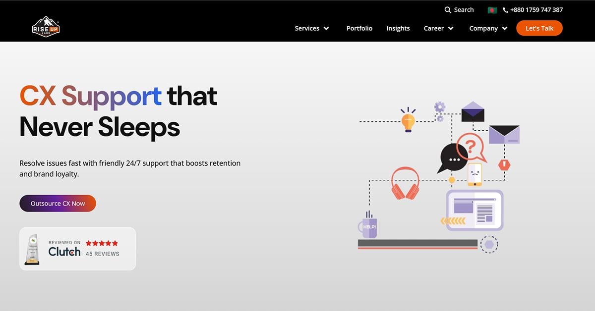This screenshot has height=311, width=595.
Task: Click the HELP coffee mug icon
Action: (x=368, y=225)
